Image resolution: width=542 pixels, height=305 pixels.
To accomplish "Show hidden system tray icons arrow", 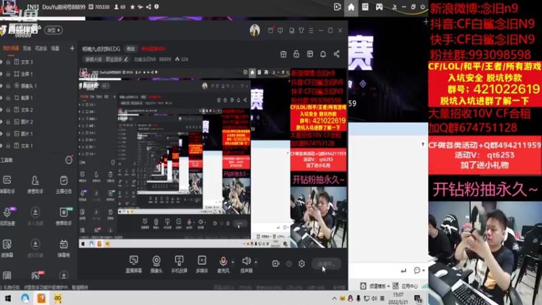I will (334, 298).
